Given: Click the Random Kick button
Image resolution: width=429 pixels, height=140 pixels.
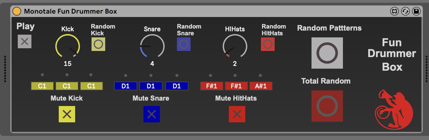Looking at the screenshot, I should click(x=98, y=44).
